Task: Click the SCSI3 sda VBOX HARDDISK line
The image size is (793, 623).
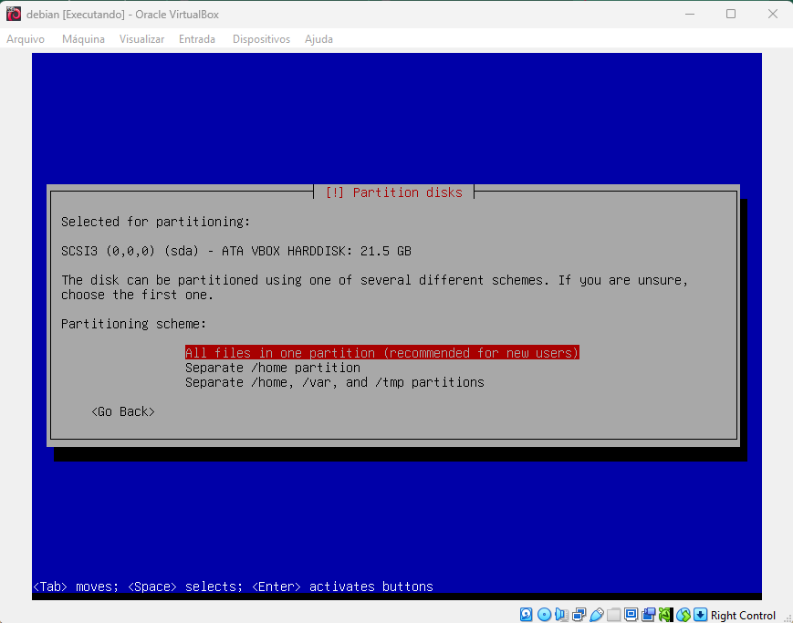Action: [236, 251]
